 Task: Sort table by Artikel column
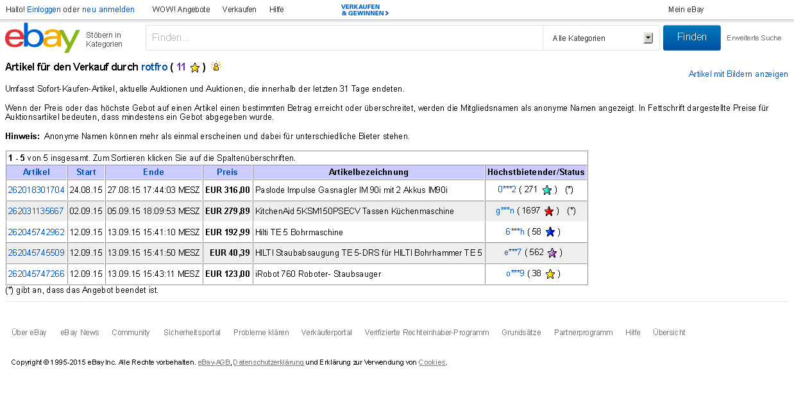point(37,172)
